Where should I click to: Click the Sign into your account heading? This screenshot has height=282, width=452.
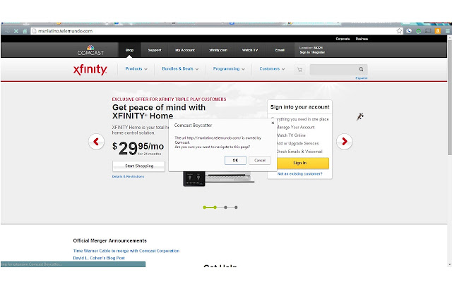299,107
